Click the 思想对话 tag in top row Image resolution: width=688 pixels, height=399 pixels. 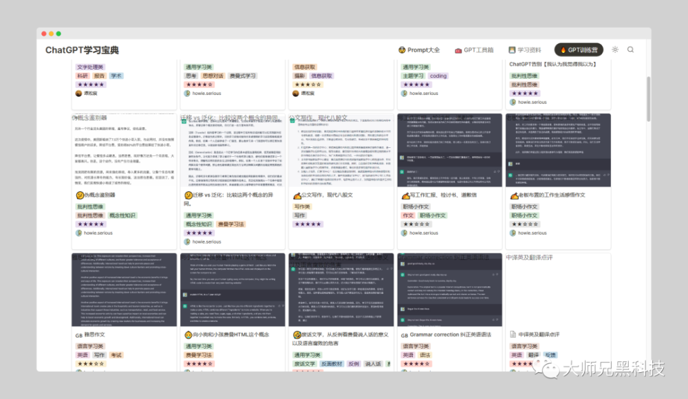[213, 76]
